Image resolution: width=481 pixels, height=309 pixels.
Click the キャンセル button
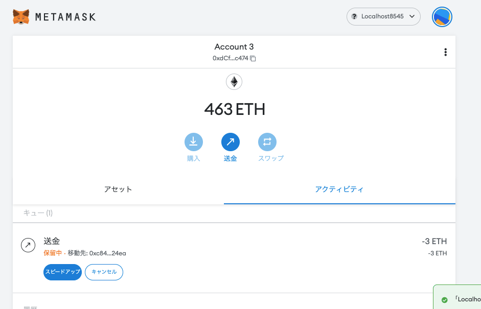(104, 272)
